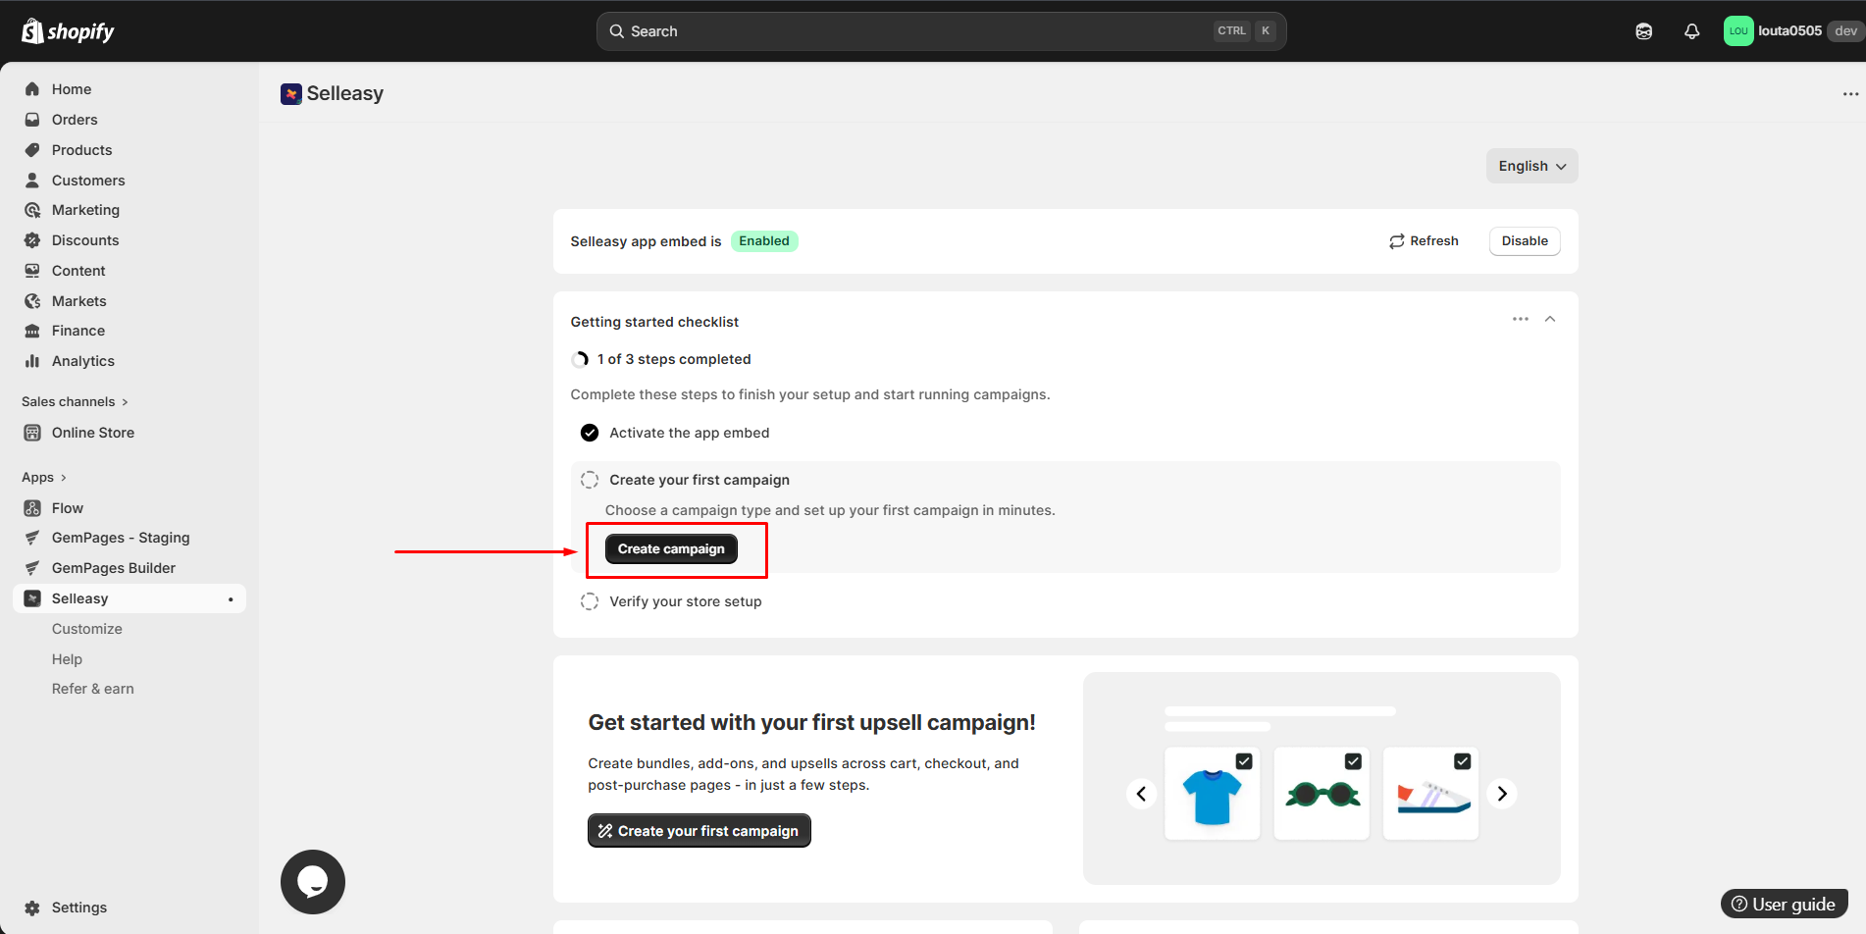Show next product with right carousel arrow
The height and width of the screenshot is (934, 1866).
1501,793
